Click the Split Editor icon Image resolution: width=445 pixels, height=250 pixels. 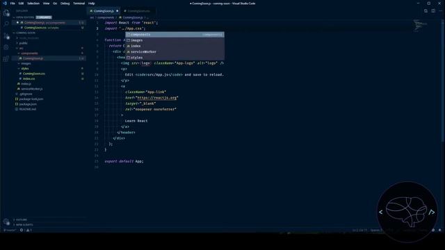tap(433, 11)
